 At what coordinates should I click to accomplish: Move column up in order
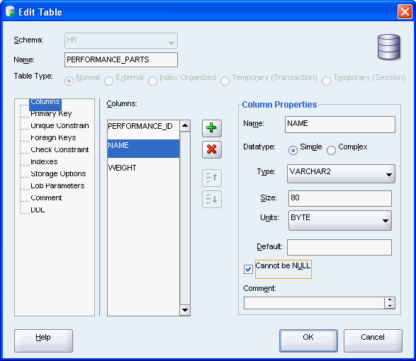tap(212, 178)
